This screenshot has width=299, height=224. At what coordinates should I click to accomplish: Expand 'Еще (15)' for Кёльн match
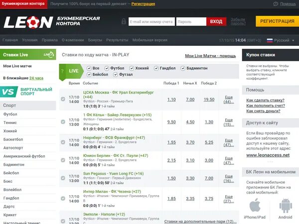click(229, 122)
